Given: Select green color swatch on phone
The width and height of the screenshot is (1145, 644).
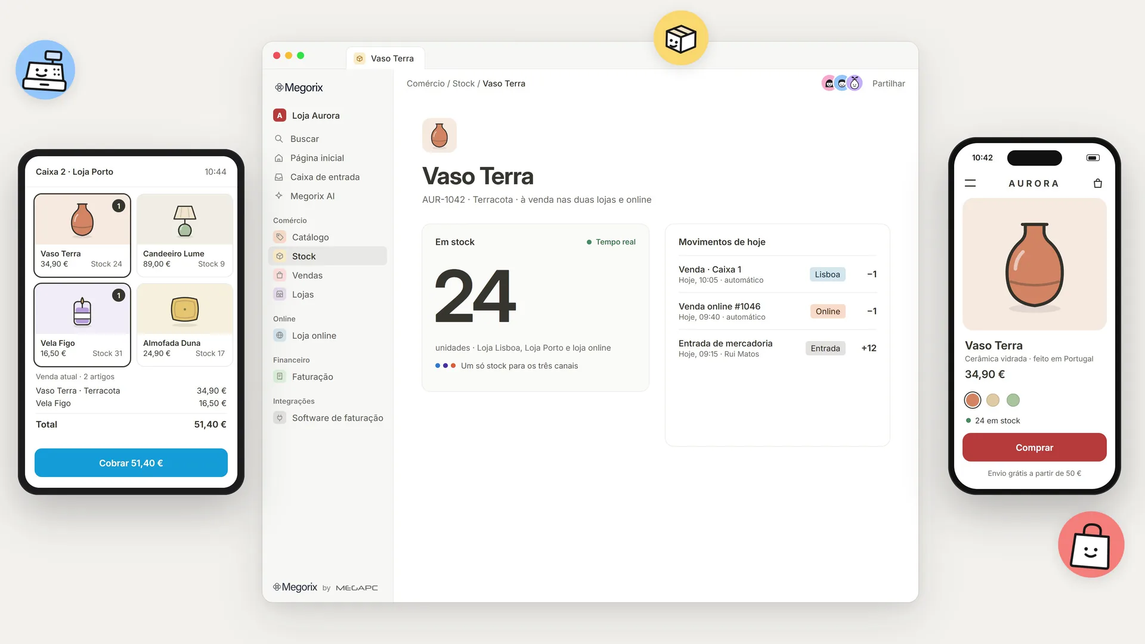Looking at the screenshot, I should coord(1013,400).
